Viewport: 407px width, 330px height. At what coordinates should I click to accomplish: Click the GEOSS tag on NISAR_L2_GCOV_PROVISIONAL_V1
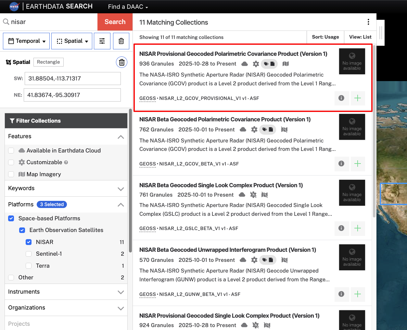tap(147, 98)
